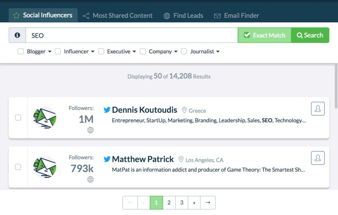Open the Social Influencers tab
The width and height of the screenshot is (338, 215).
click(43, 15)
